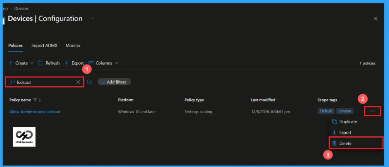Expand the Columns dropdown chevron
The image size is (389, 167).
coord(116,63)
